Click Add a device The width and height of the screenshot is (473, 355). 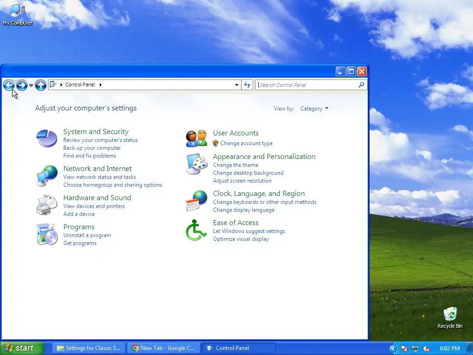[79, 214]
